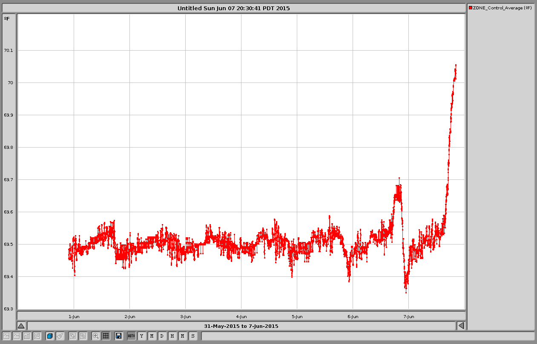
Task: Toggle the grid lines button
Action: (106, 336)
